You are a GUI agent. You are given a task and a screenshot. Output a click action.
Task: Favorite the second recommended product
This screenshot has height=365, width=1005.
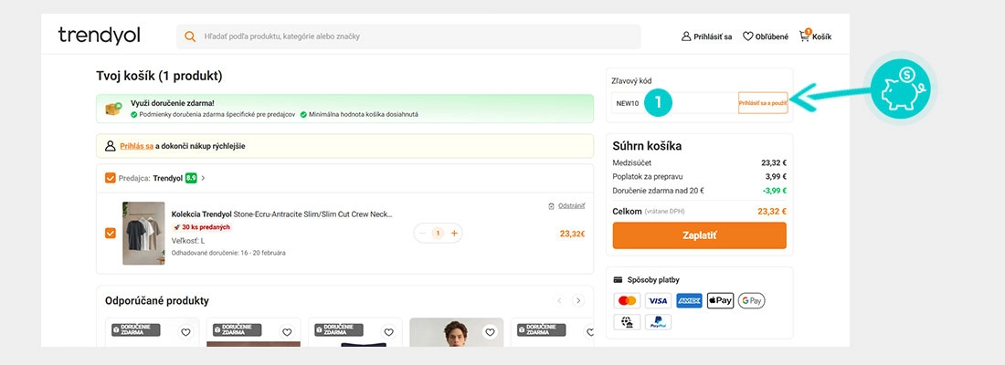[x=287, y=332]
